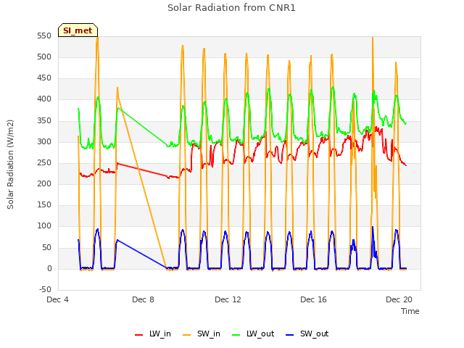Click the Dec 12 x-axis tick label

(228, 299)
